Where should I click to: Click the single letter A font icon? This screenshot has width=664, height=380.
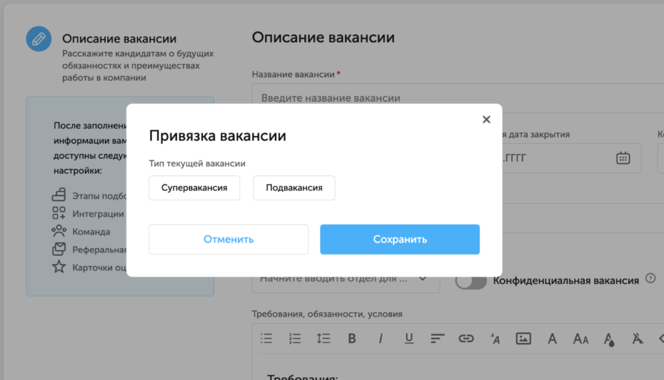[552, 339]
